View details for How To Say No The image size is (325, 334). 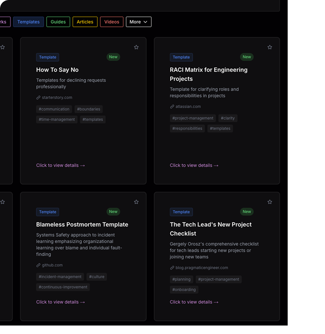[x=60, y=165]
